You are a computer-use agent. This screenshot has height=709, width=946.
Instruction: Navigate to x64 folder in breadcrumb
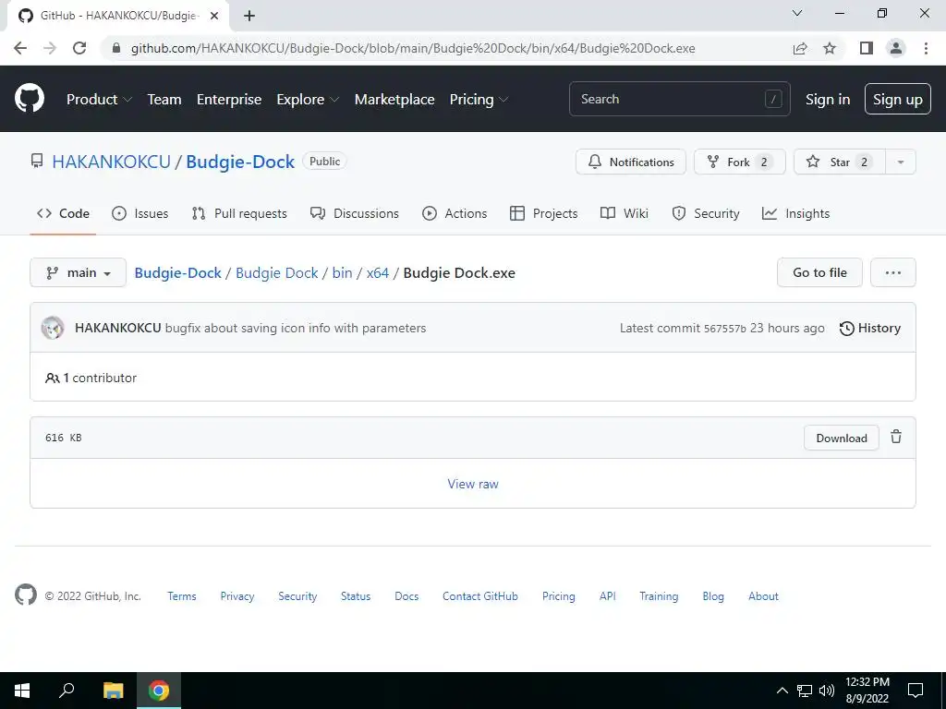pos(378,272)
